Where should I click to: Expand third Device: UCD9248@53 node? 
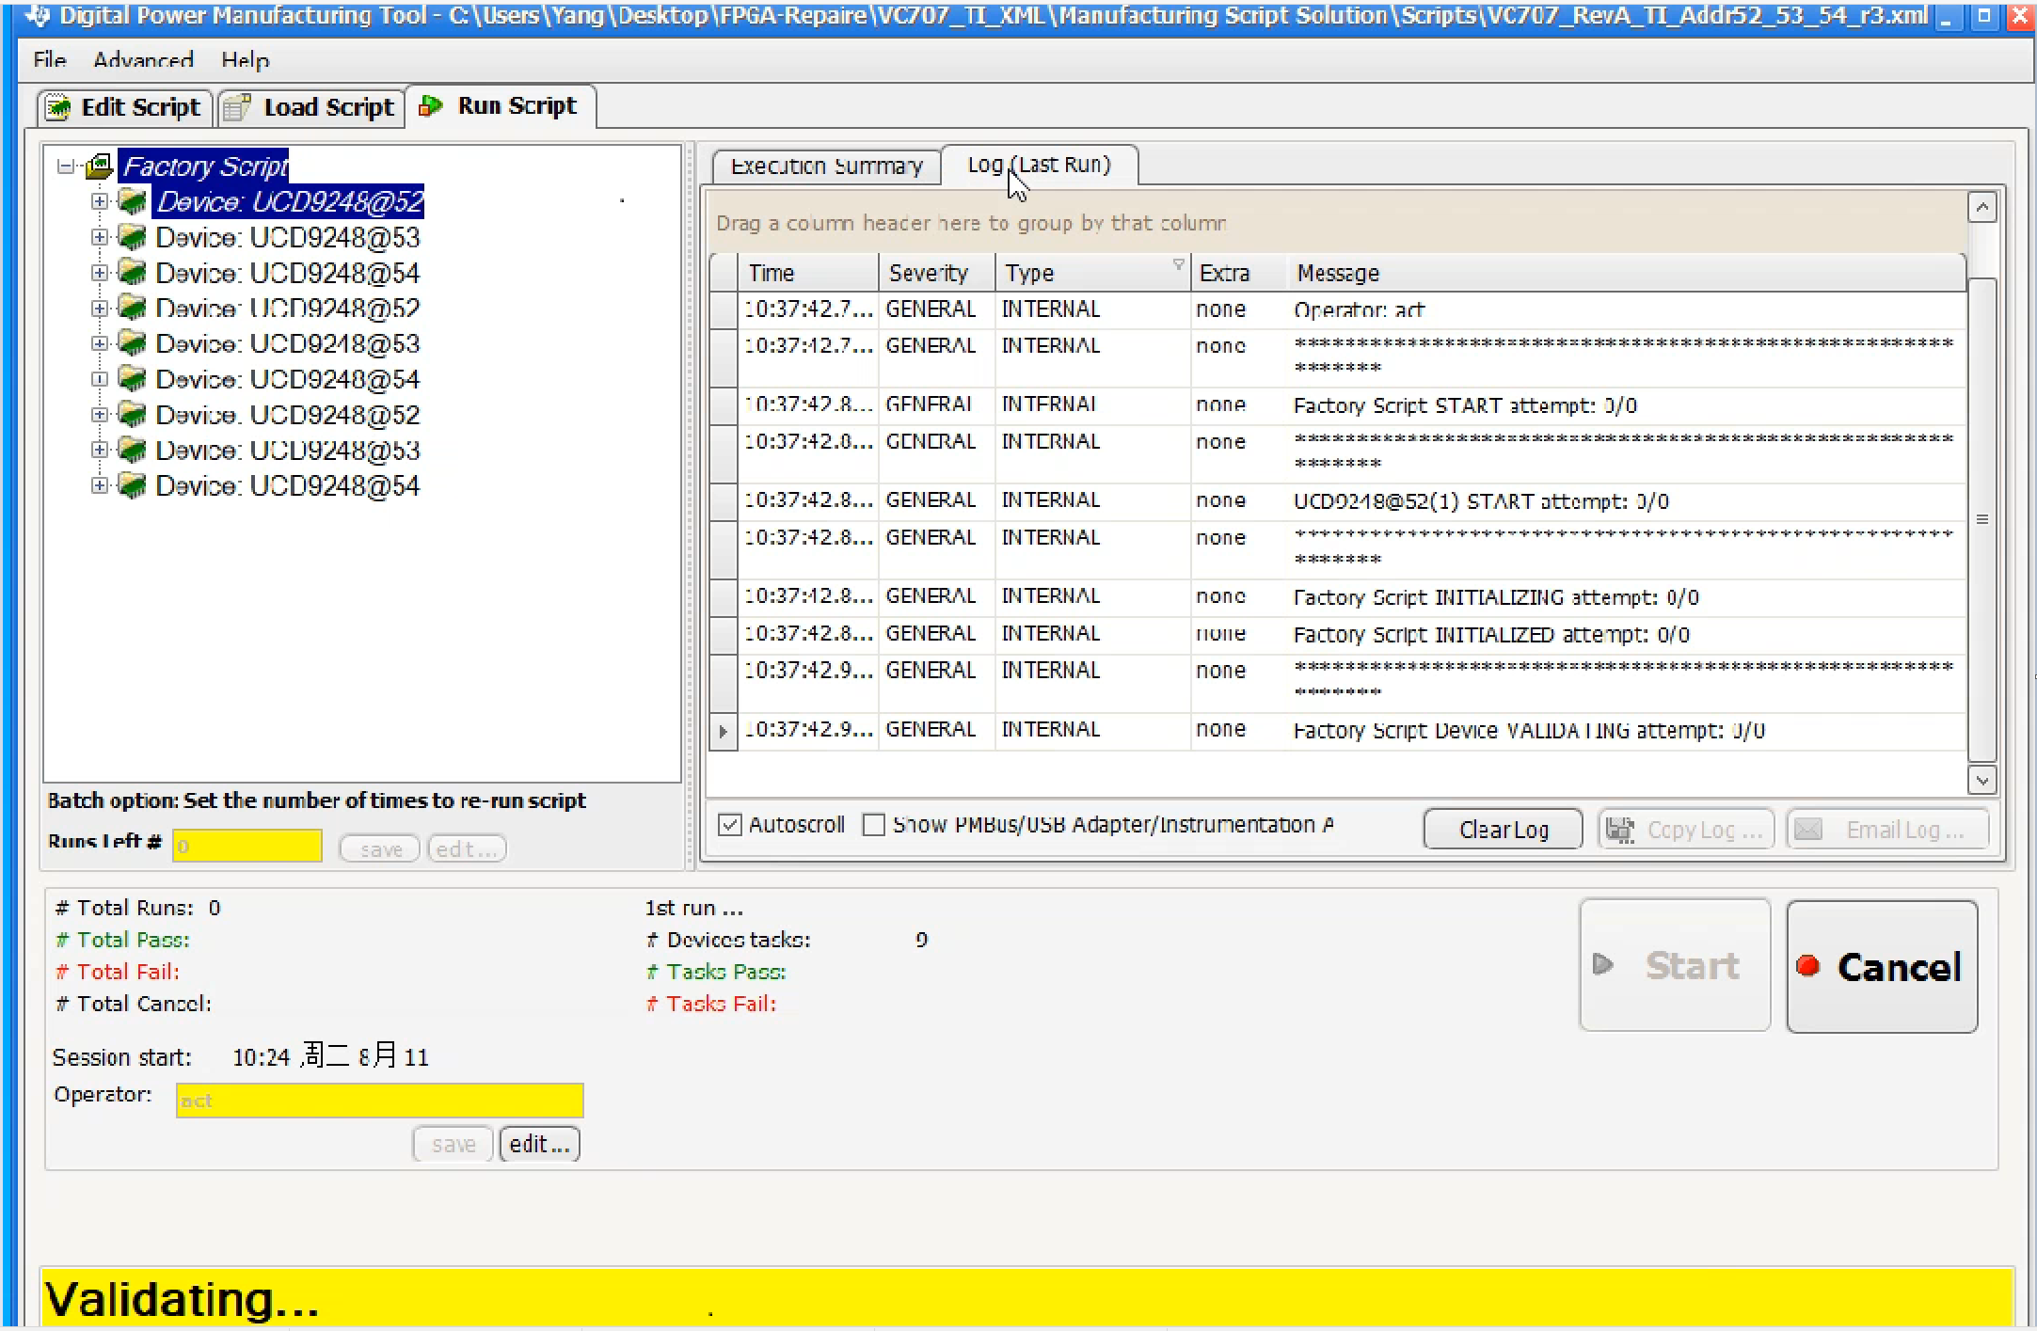[99, 450]
